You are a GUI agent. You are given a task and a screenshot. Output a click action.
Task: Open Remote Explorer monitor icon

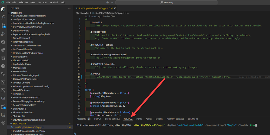[x=3, y=115]
